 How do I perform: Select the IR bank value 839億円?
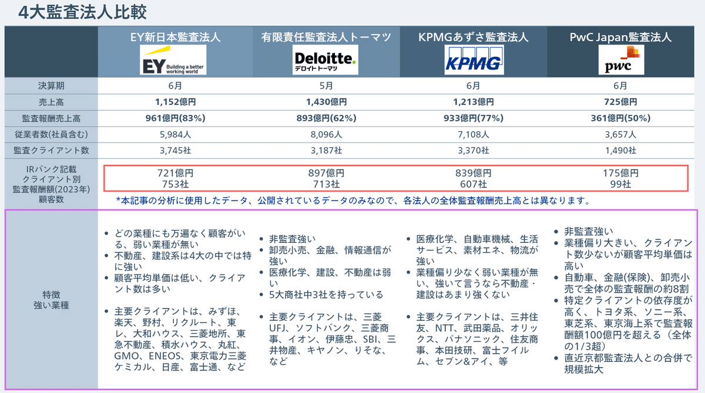(474, 173)
